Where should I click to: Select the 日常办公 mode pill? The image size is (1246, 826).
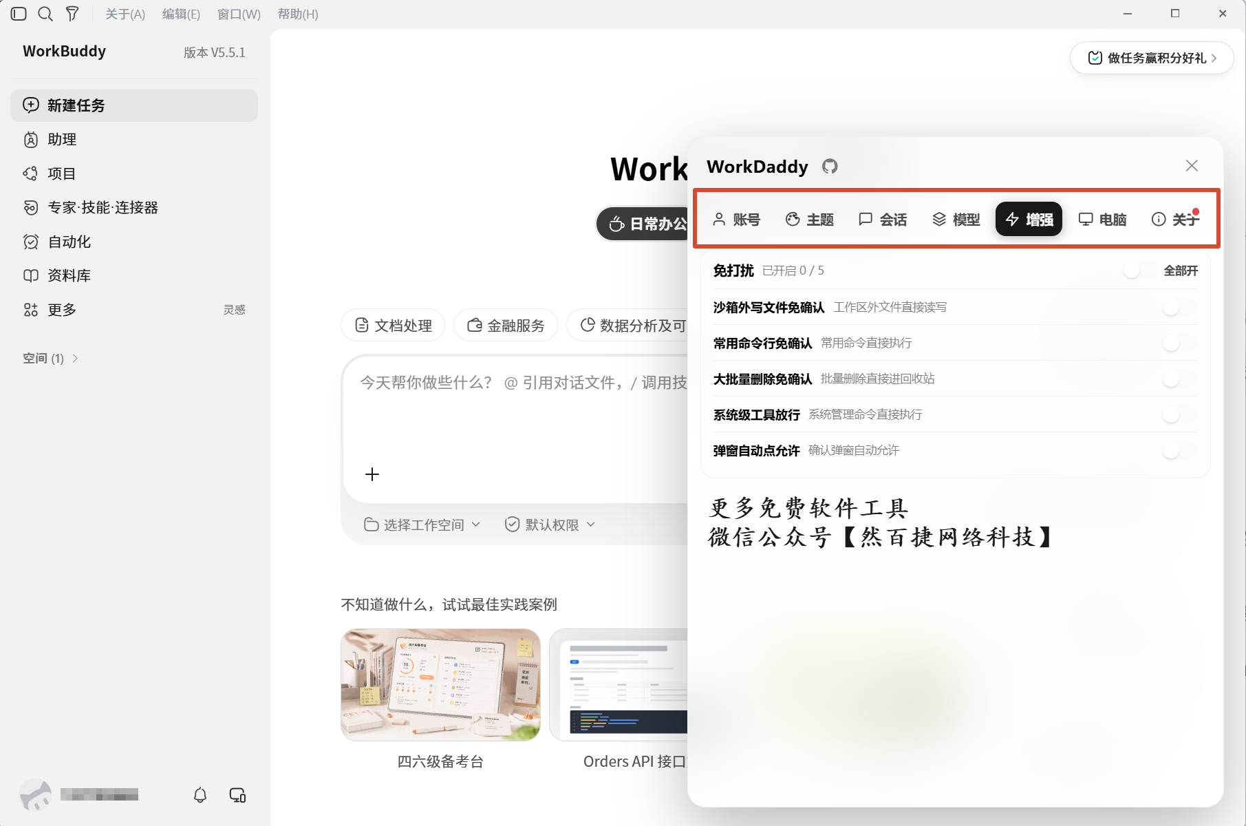point(643,224)
